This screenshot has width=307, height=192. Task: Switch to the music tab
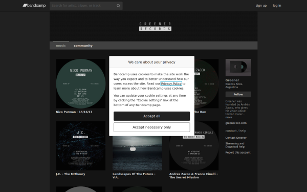(61, 46)
